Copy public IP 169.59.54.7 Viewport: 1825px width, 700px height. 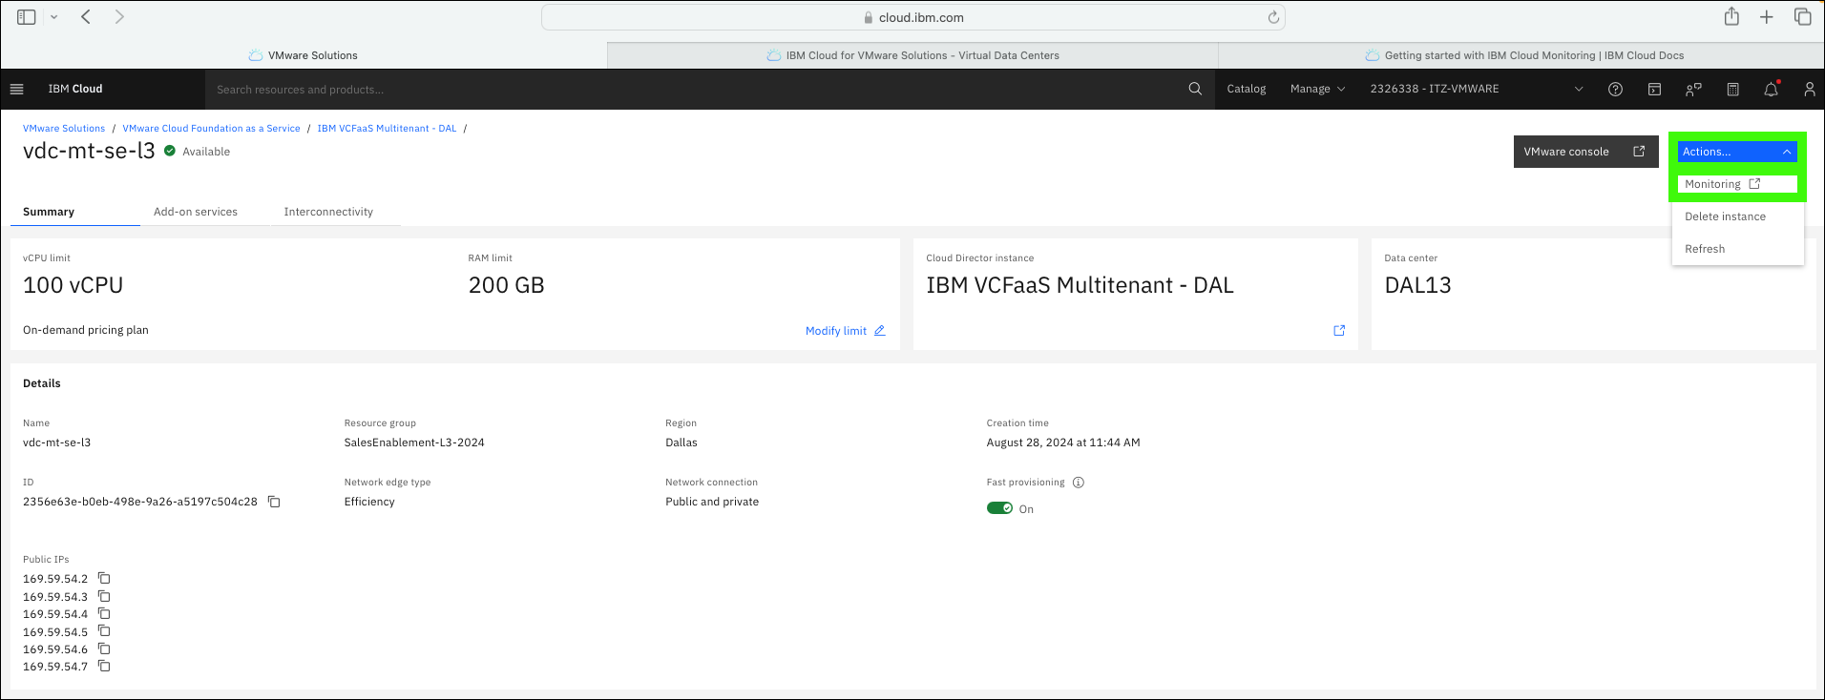(104, 666)
